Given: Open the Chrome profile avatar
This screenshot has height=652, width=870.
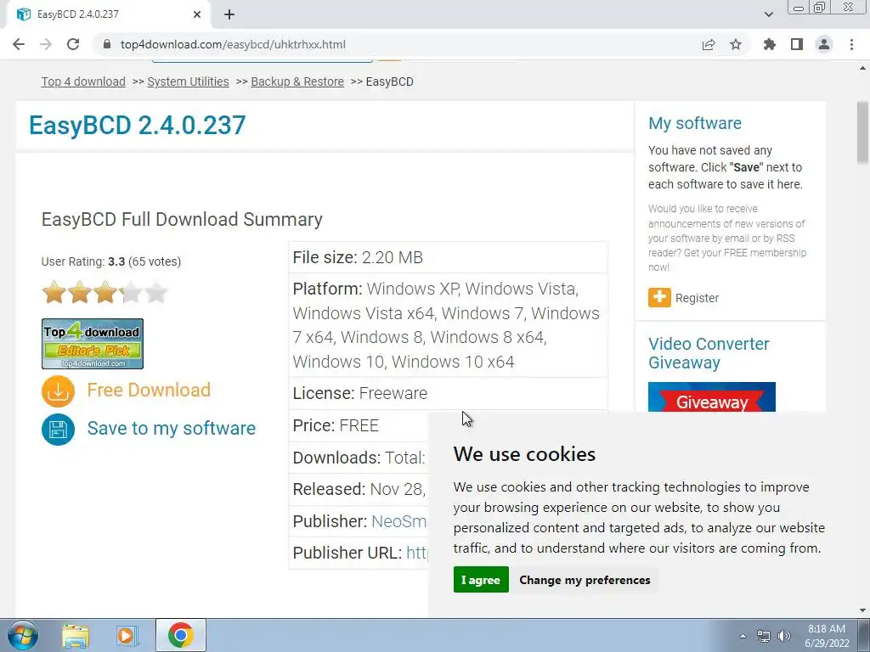Looking at the screenshot, I should click(x=824, y=44).
